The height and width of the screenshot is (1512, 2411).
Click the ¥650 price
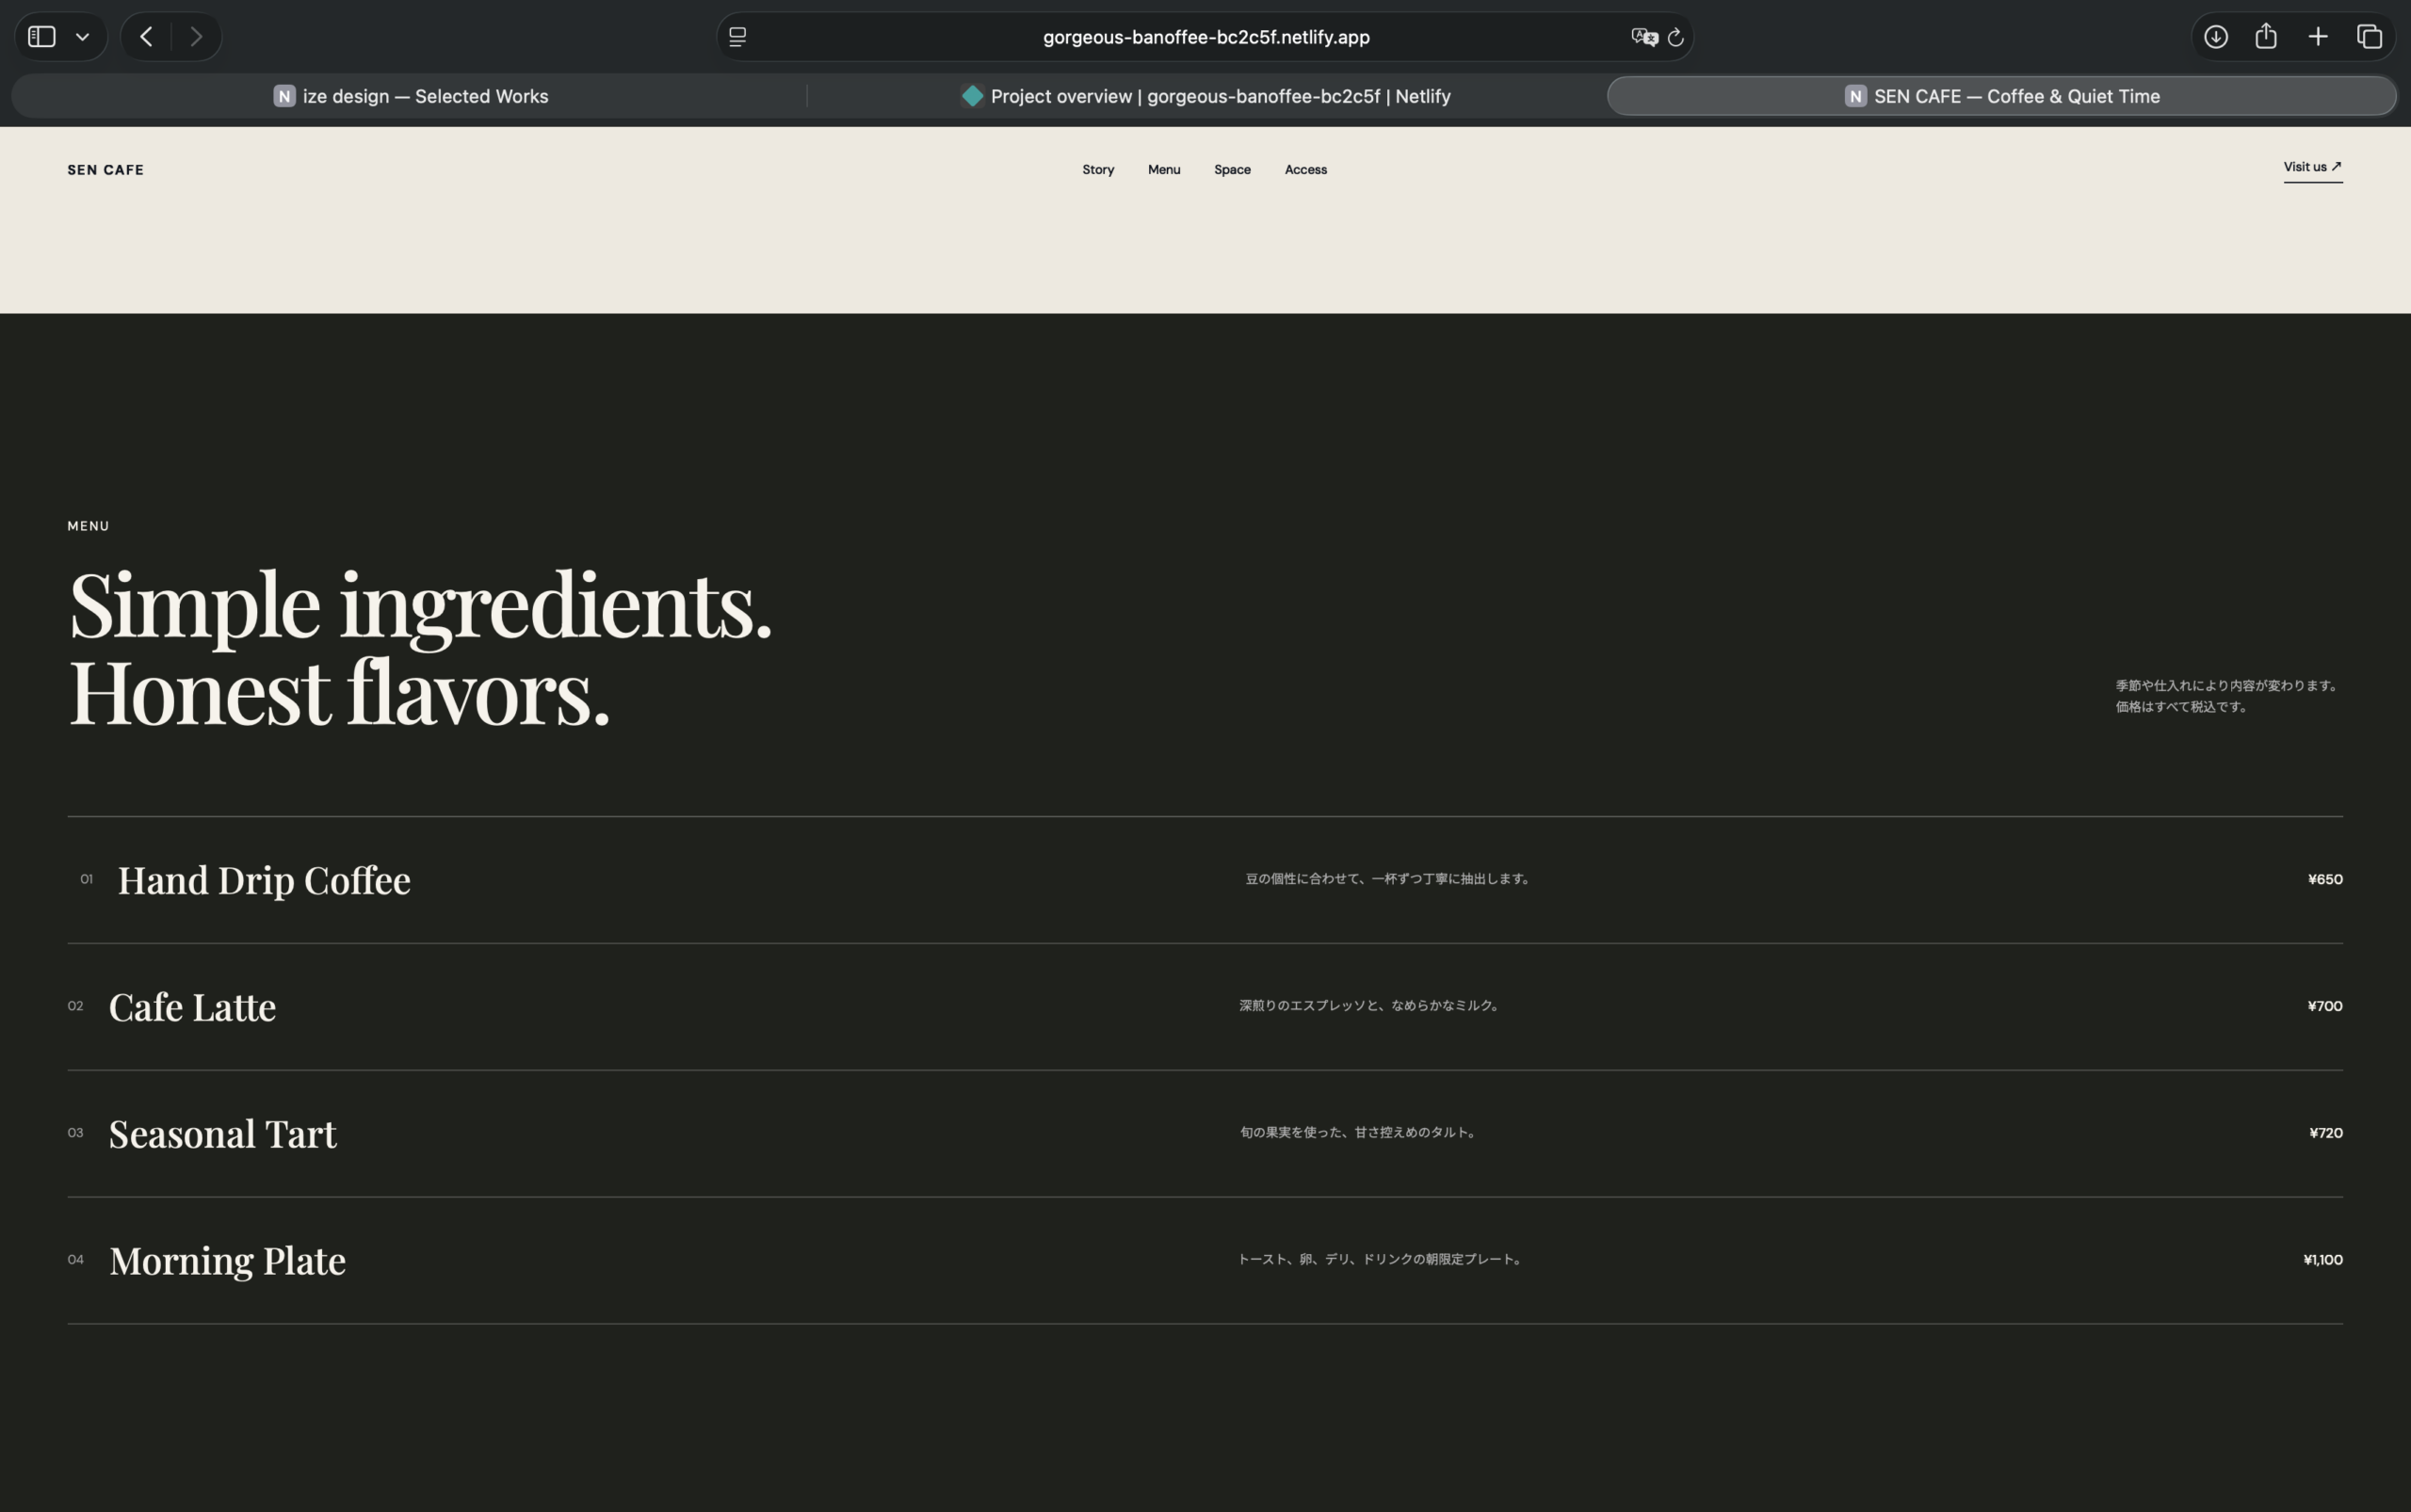(x=2324, y=880)
